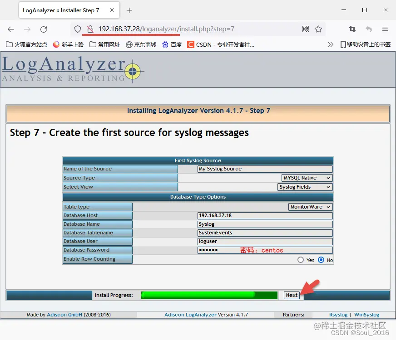Select No for Enable Row Counting

pos(321,260)
